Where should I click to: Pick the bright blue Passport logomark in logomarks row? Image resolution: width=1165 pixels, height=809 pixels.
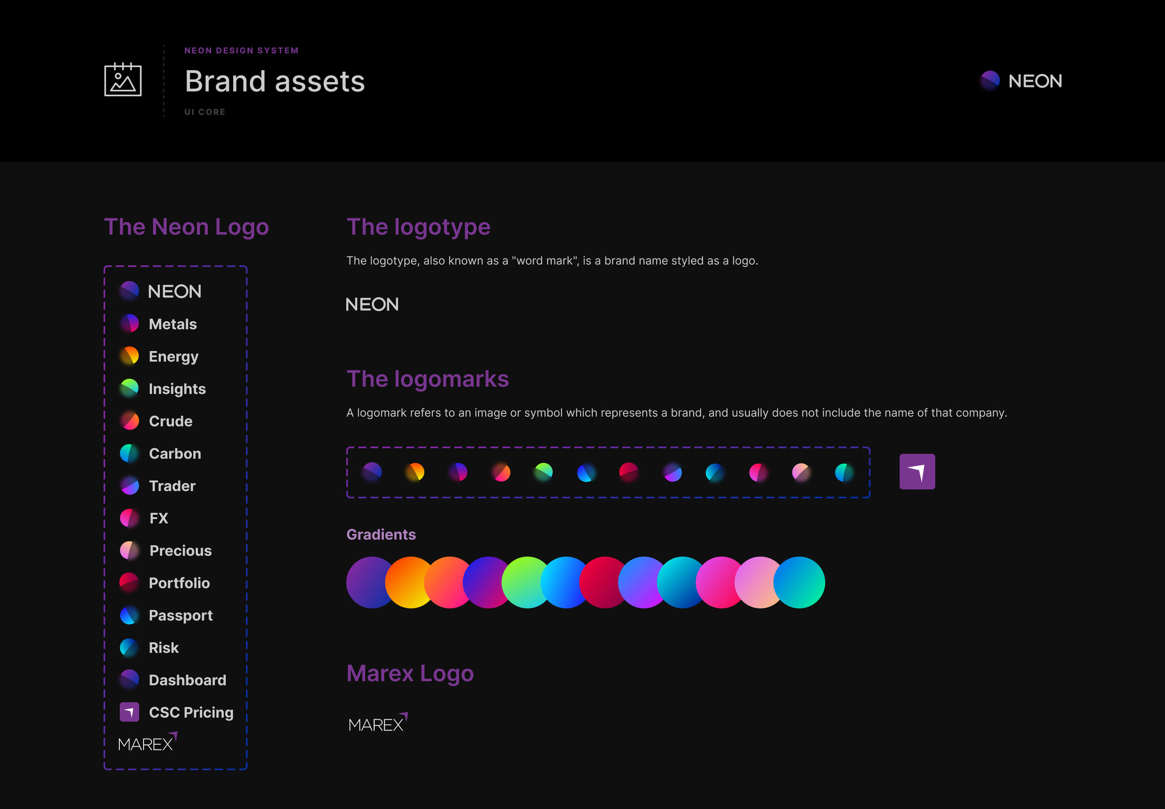(586, 472)
